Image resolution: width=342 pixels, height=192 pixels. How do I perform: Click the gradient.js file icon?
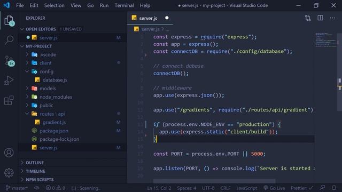pyautogui.click(x=37, y=122)
